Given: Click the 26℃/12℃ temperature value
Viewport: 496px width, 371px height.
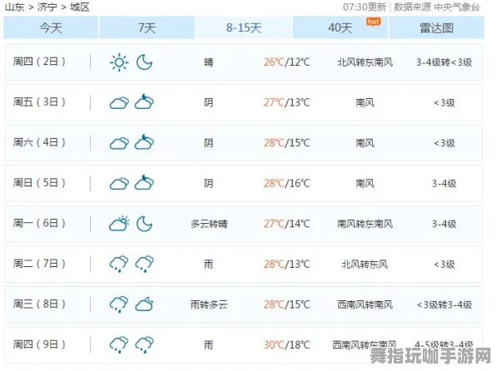Looking at the screenshot, I should (286, 62).
